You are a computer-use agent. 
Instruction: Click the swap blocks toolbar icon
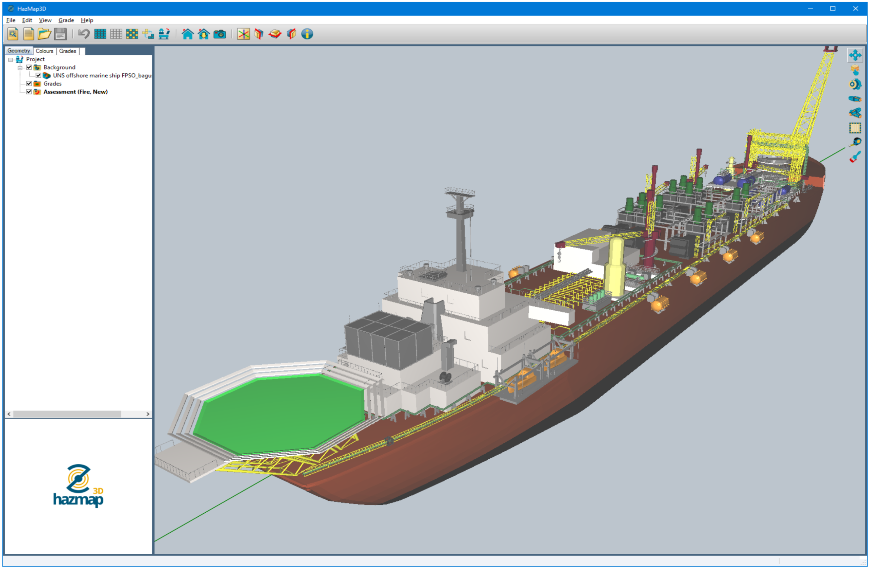[148, 34]
